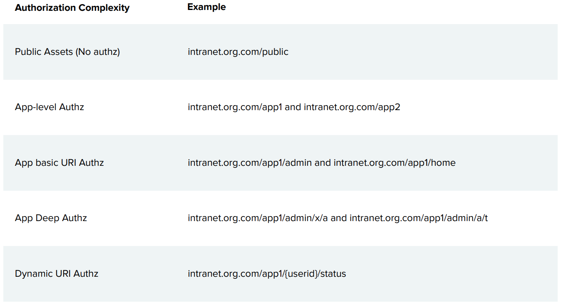Click the intranet.org.com/public example URL

(x=238, y=52)
